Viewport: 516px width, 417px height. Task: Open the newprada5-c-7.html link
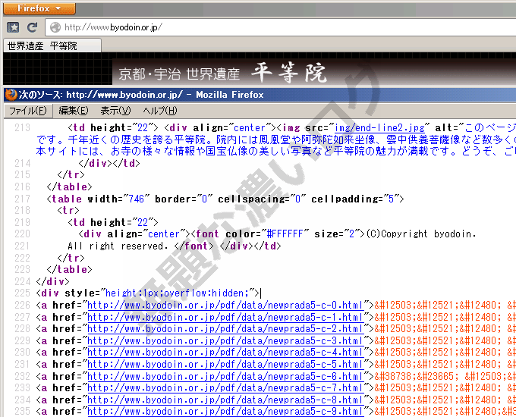(x=225, y=388)
